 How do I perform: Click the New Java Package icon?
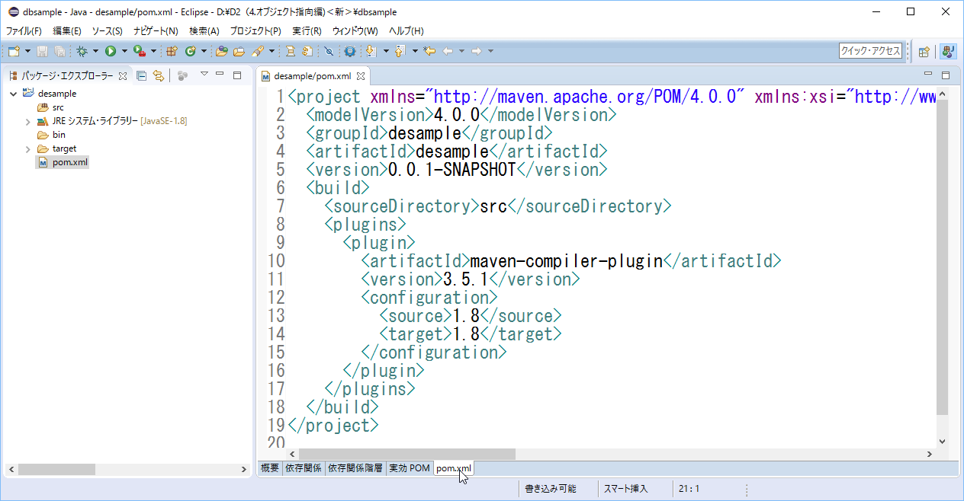pyautogui.click(x=172, y=51)
